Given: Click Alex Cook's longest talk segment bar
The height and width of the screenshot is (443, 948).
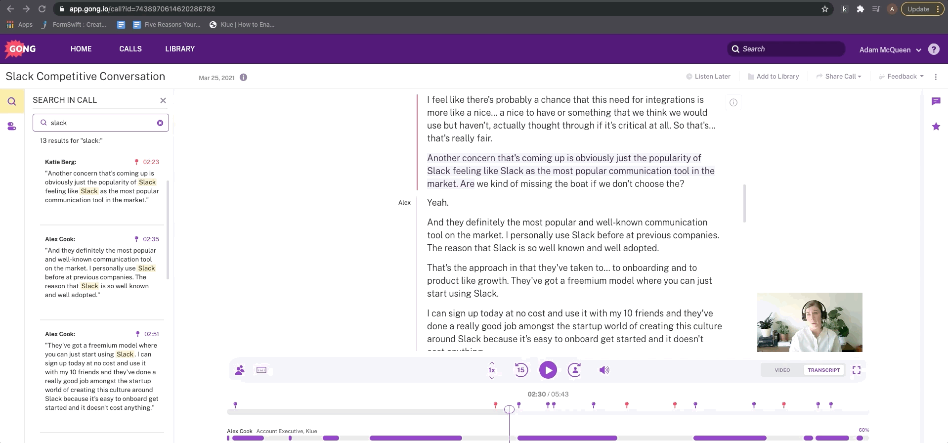Looking at the screenshot, I should tap(567, 438).
